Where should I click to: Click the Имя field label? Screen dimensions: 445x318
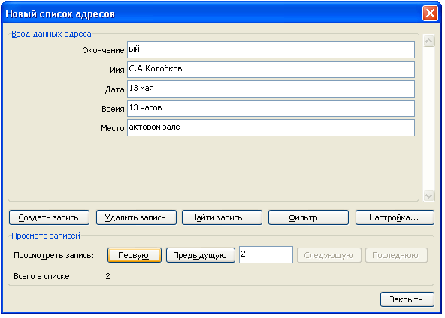click(x=117, y=70)
